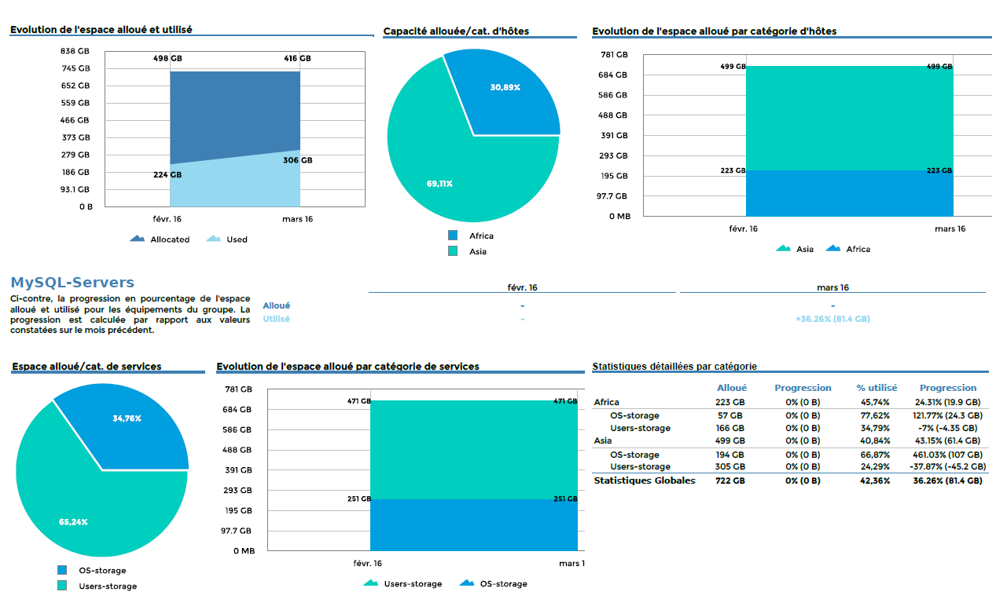The width and height of the screenshot is (996, 610).
Task: Select the Allocated legend icon
Action: coord(138,239)
